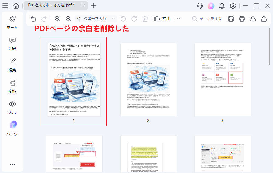This screenshot has width=273, height=173.
Task: Select the page thumbnail with yellow highlighted text
Action: point(149,154)
